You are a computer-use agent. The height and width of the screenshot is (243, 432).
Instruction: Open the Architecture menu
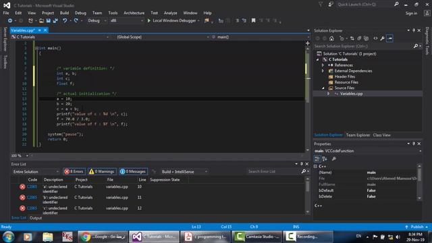coord(134,13)
